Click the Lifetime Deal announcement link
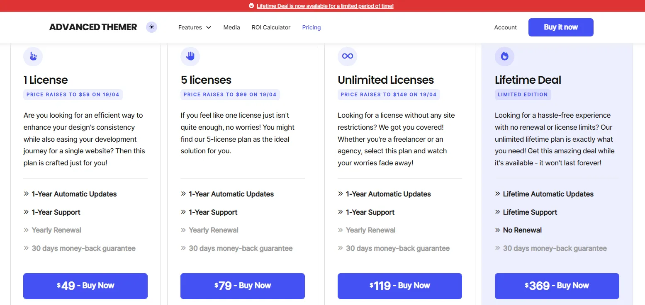 [325, 6]
